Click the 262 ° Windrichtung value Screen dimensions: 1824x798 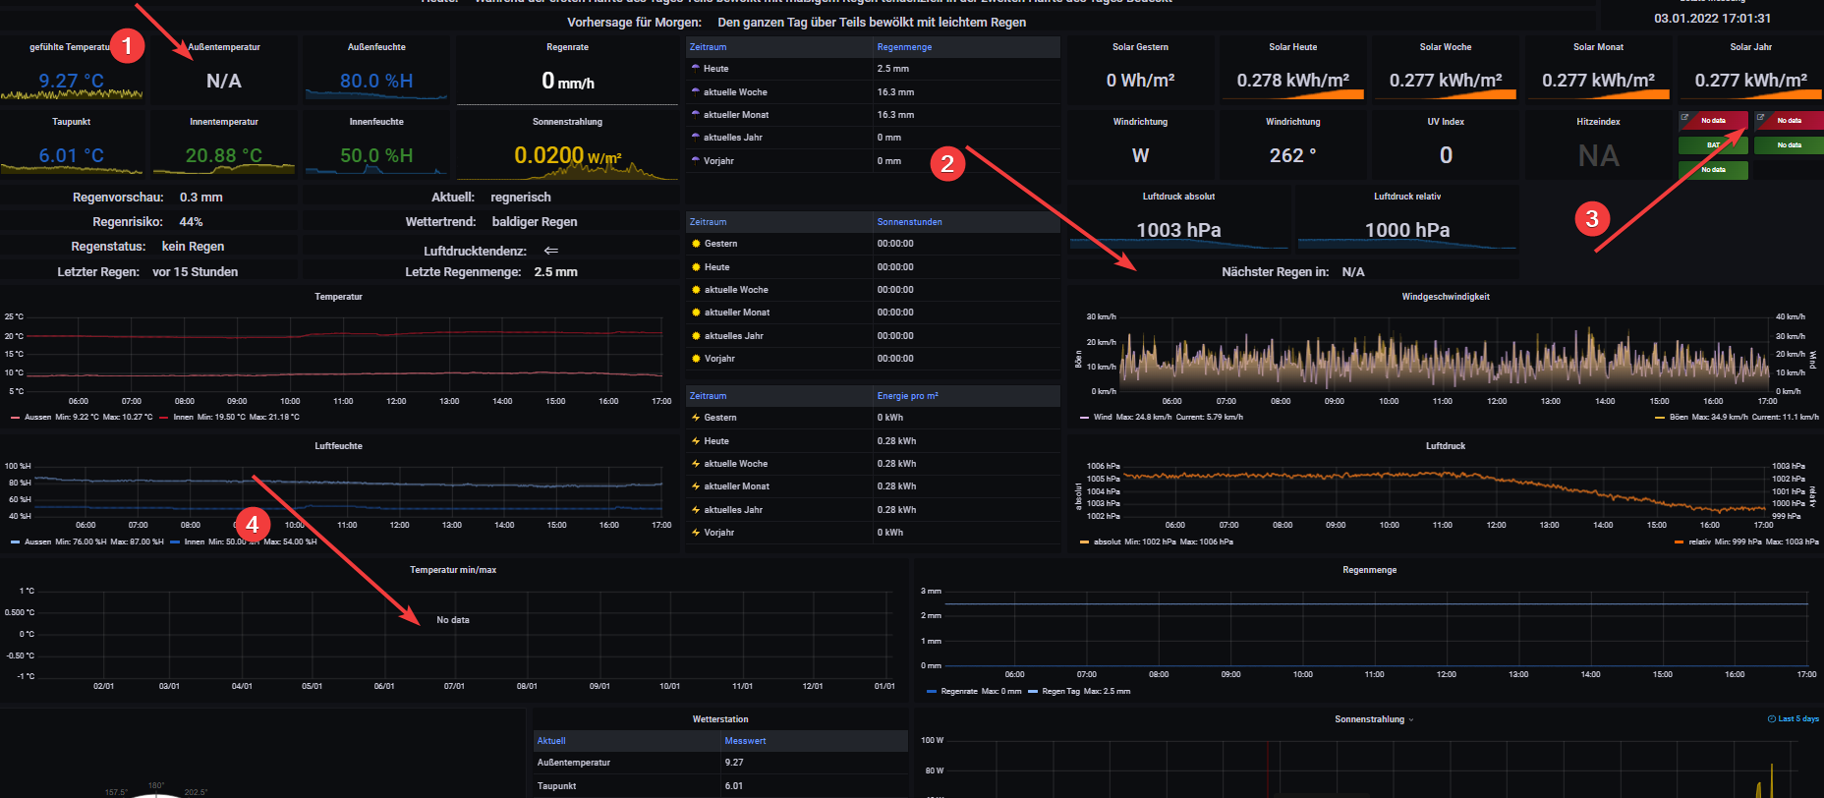click(1292, 155)
